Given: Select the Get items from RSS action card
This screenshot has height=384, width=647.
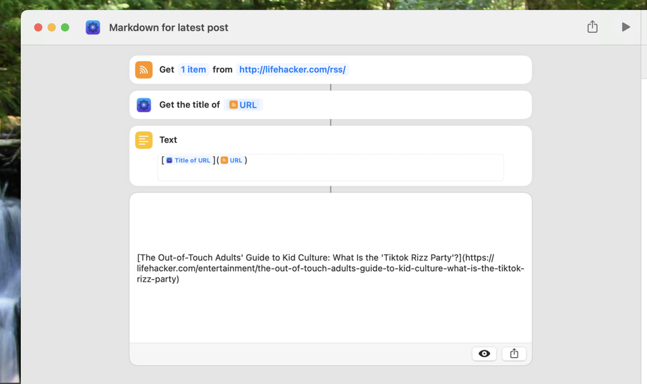Looking at the screenshot, I should click(330, 70).
